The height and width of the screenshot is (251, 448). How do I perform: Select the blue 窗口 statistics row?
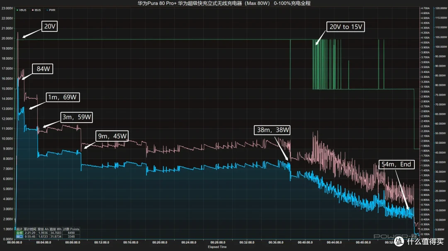tap(48, 237)
